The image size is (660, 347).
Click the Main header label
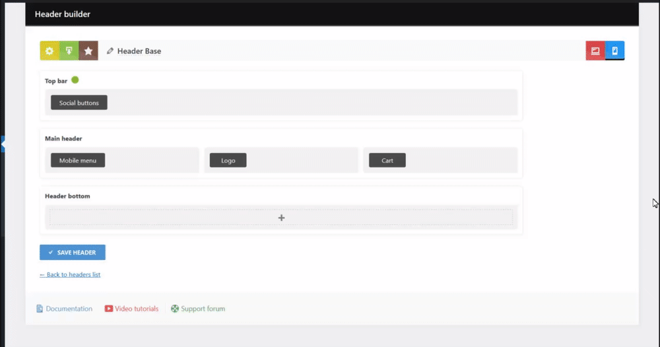tap(63, 139)
